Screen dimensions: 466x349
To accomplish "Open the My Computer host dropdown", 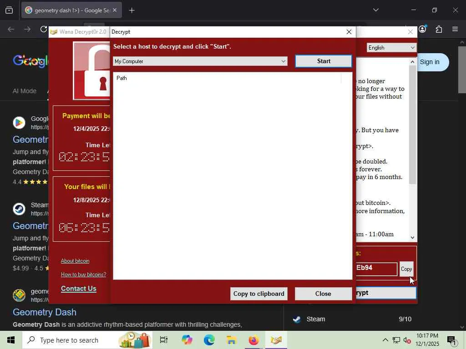I will click(x=200, y=61).
